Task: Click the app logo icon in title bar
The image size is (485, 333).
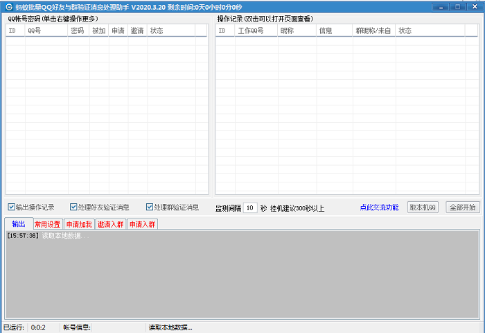Action: [x=8, y=7]
